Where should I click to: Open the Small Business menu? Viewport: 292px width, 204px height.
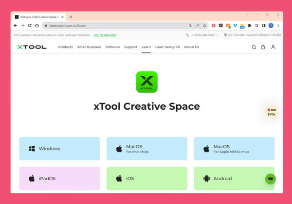[89, 47]
